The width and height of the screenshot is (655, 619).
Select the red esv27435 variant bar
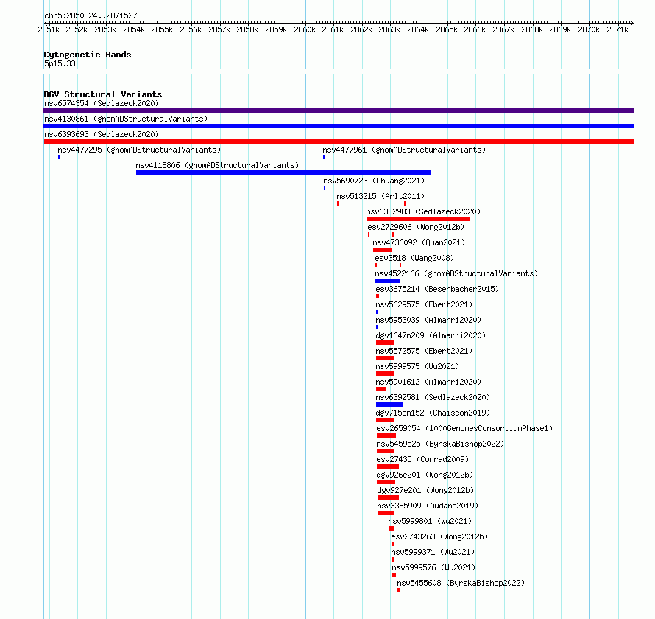click(388, 466)
